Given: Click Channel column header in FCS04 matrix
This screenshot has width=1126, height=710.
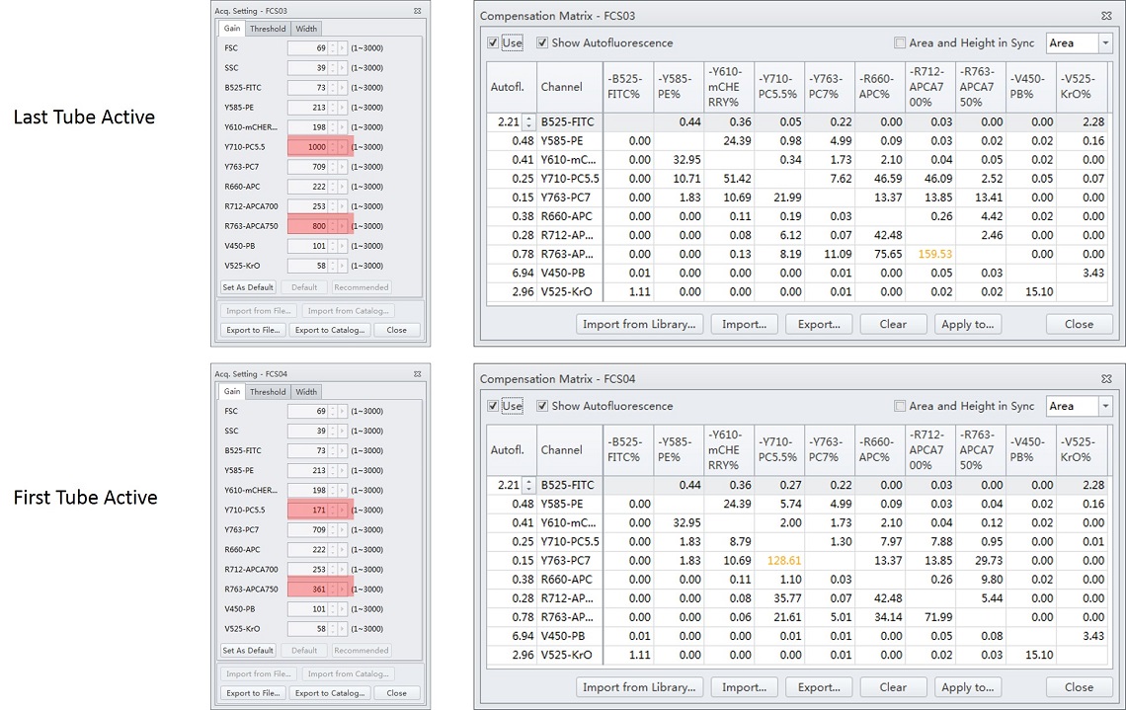Looking at the screenshot, I should click(x=569, y=449).
